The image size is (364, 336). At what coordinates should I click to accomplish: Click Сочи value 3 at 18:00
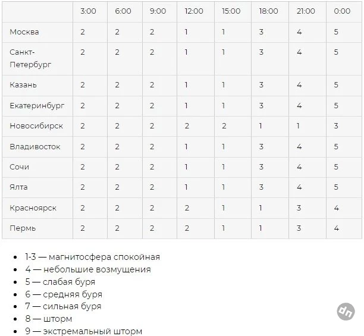click(x=261, y=167)
